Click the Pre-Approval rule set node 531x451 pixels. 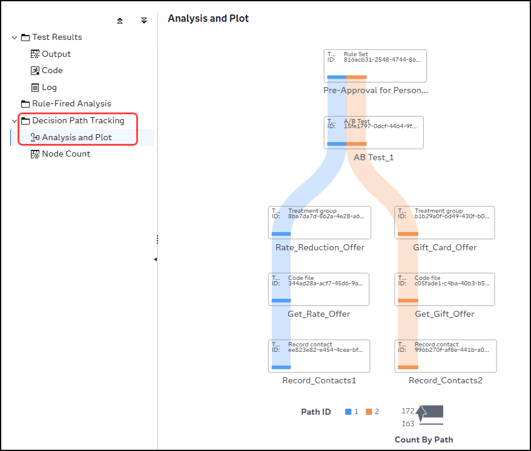(375, 66)
